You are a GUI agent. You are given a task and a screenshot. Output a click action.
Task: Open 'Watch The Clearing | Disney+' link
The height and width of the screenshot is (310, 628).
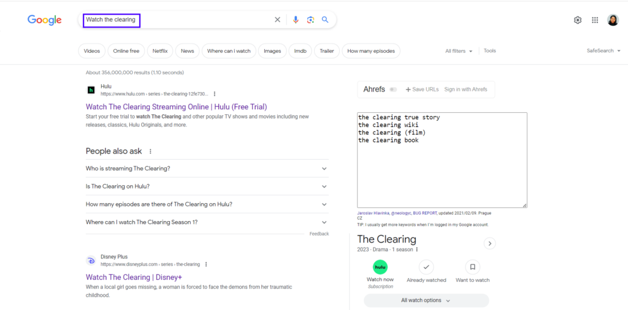click(134, 277)
